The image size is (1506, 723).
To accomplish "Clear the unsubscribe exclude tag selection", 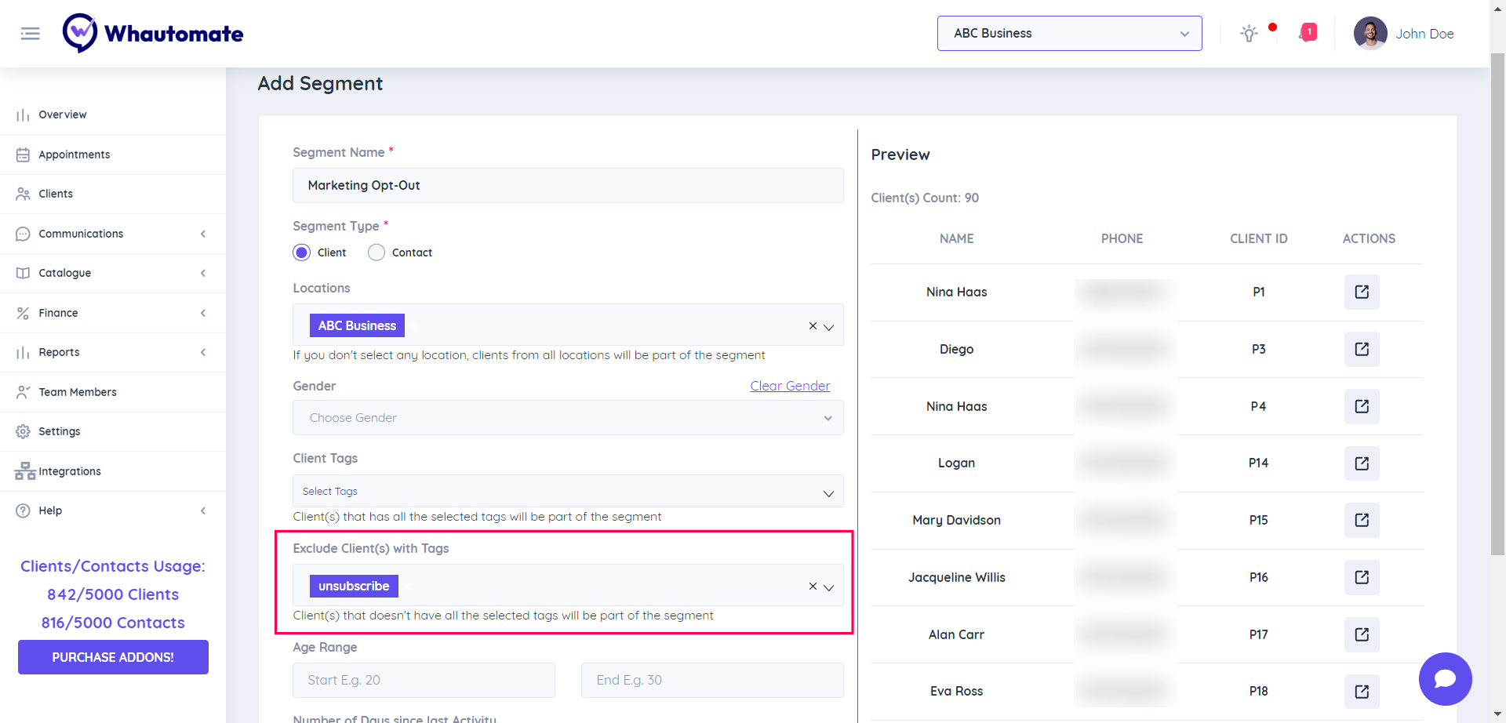I will pos(813,586).
